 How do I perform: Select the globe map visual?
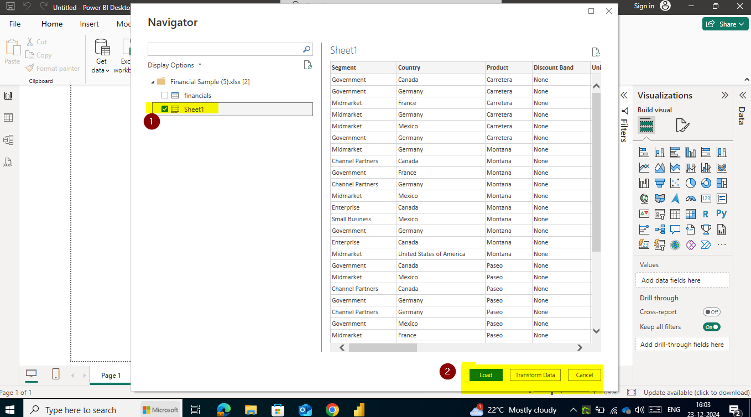(x=644, y=199)
